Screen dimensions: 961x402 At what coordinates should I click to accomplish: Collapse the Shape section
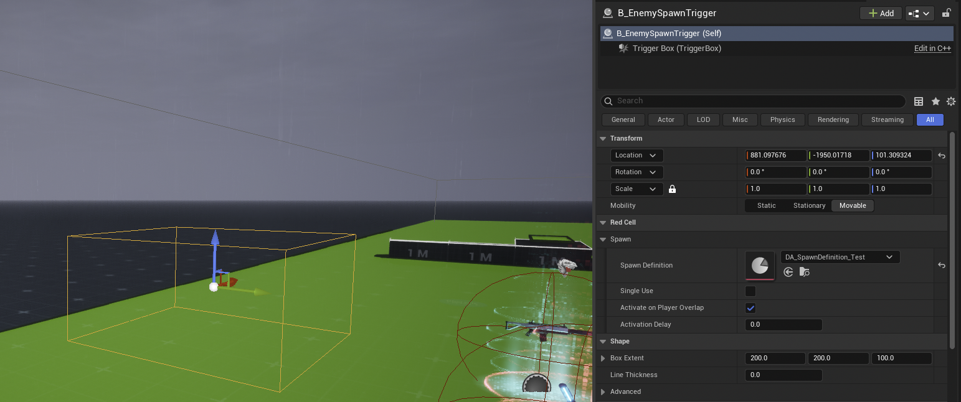603,341
